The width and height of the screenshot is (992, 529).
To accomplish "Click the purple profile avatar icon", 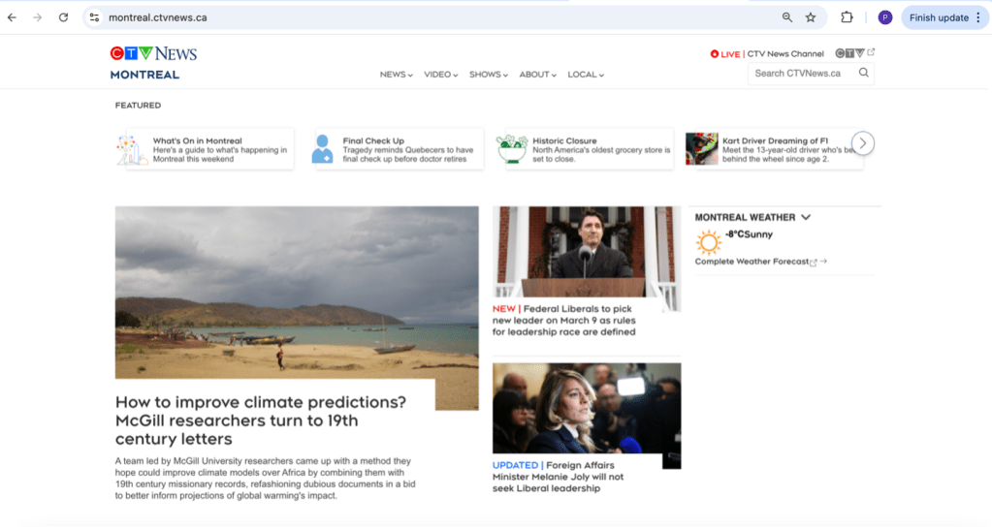I will (x=884, y=17).
